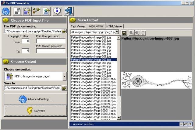The width and height of the screenshot is (195, 130).
Task: Select PatternRecognition-Page-000004.ppm in list
Action: [94, 88]
